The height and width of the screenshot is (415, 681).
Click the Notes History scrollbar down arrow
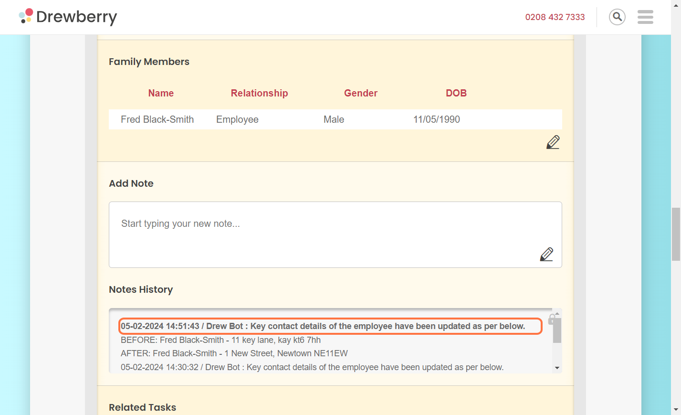557,368
